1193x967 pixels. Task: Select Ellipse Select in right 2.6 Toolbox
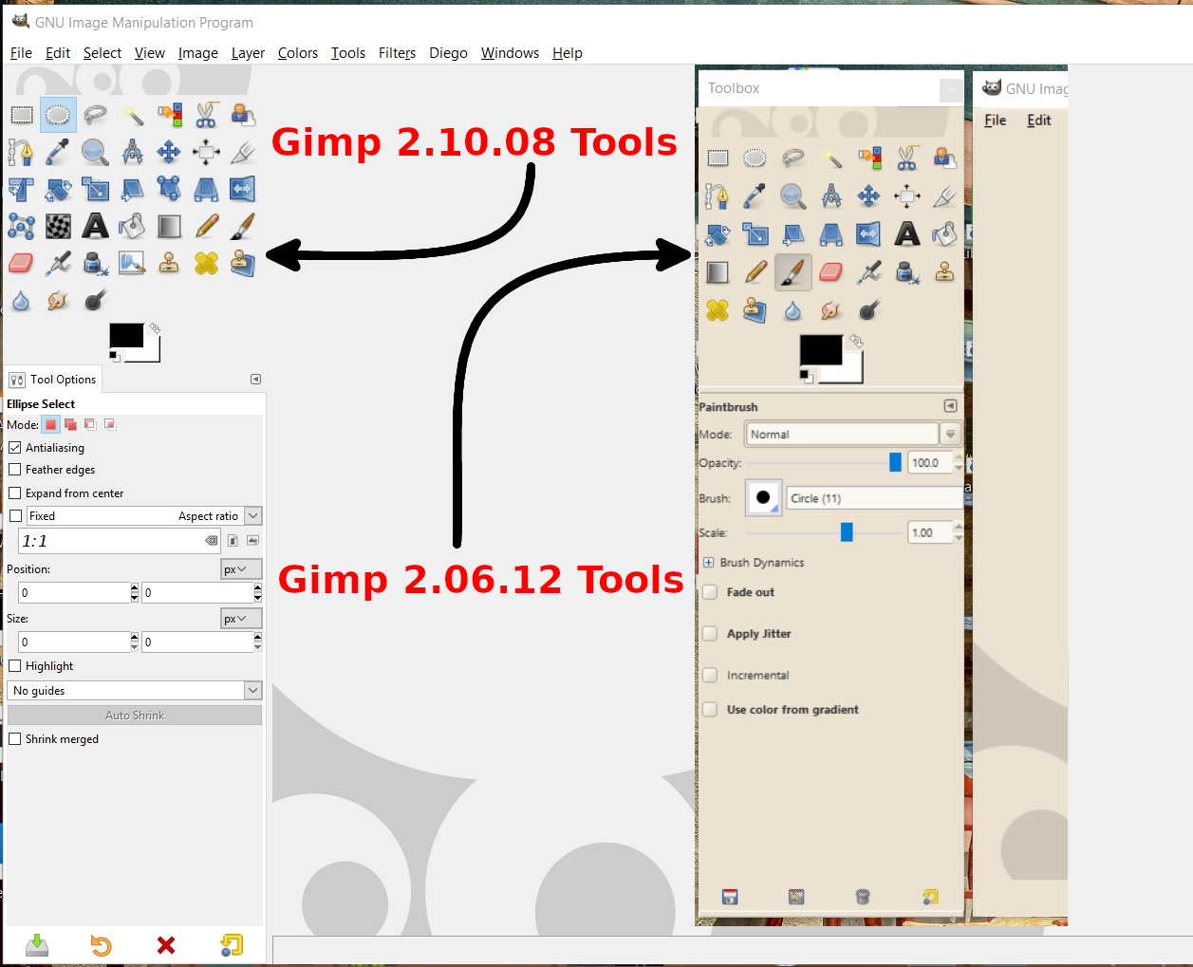click(x=755, y=158)
